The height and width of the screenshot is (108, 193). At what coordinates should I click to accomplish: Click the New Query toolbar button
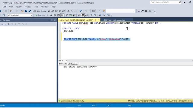click(x=40, y=11)
